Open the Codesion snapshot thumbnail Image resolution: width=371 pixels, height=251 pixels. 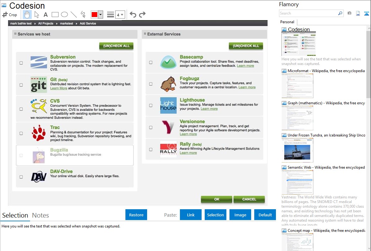pos(299,44)
